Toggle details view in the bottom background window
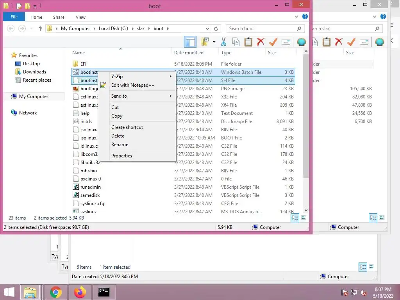This screenshot has width=400, height=300. pyautogui.click(x=363, y=267)
